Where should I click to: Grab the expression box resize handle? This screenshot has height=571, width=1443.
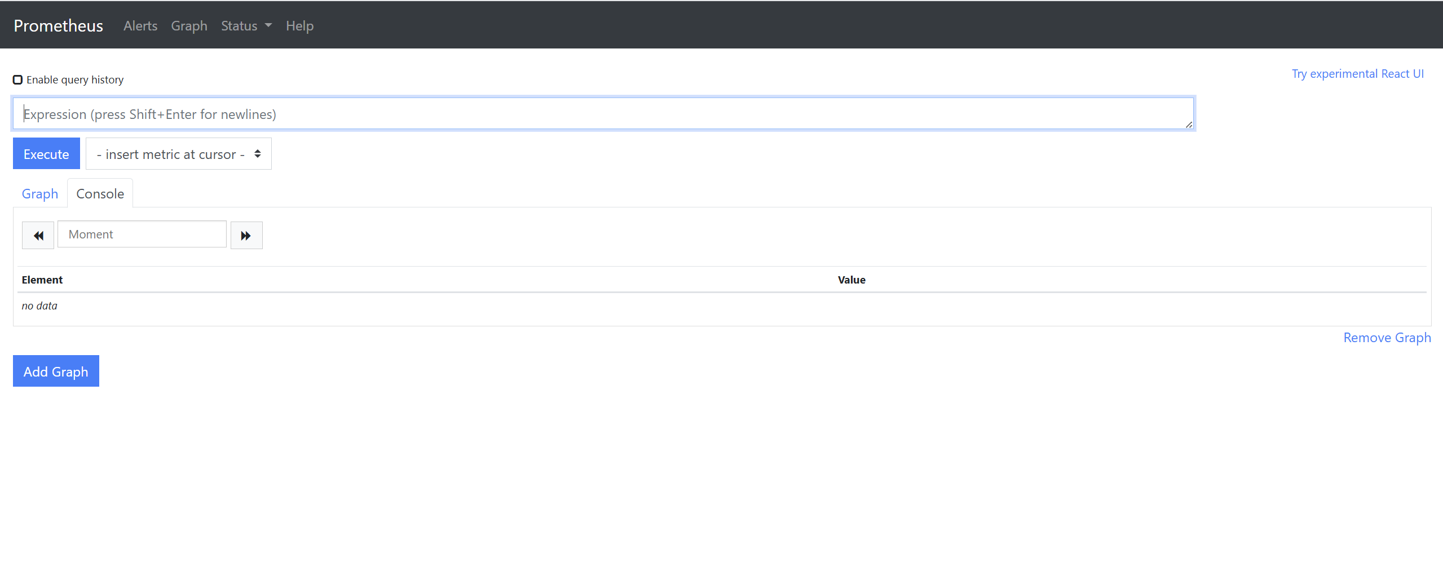pyautogui.click(x=1189, y=125)
